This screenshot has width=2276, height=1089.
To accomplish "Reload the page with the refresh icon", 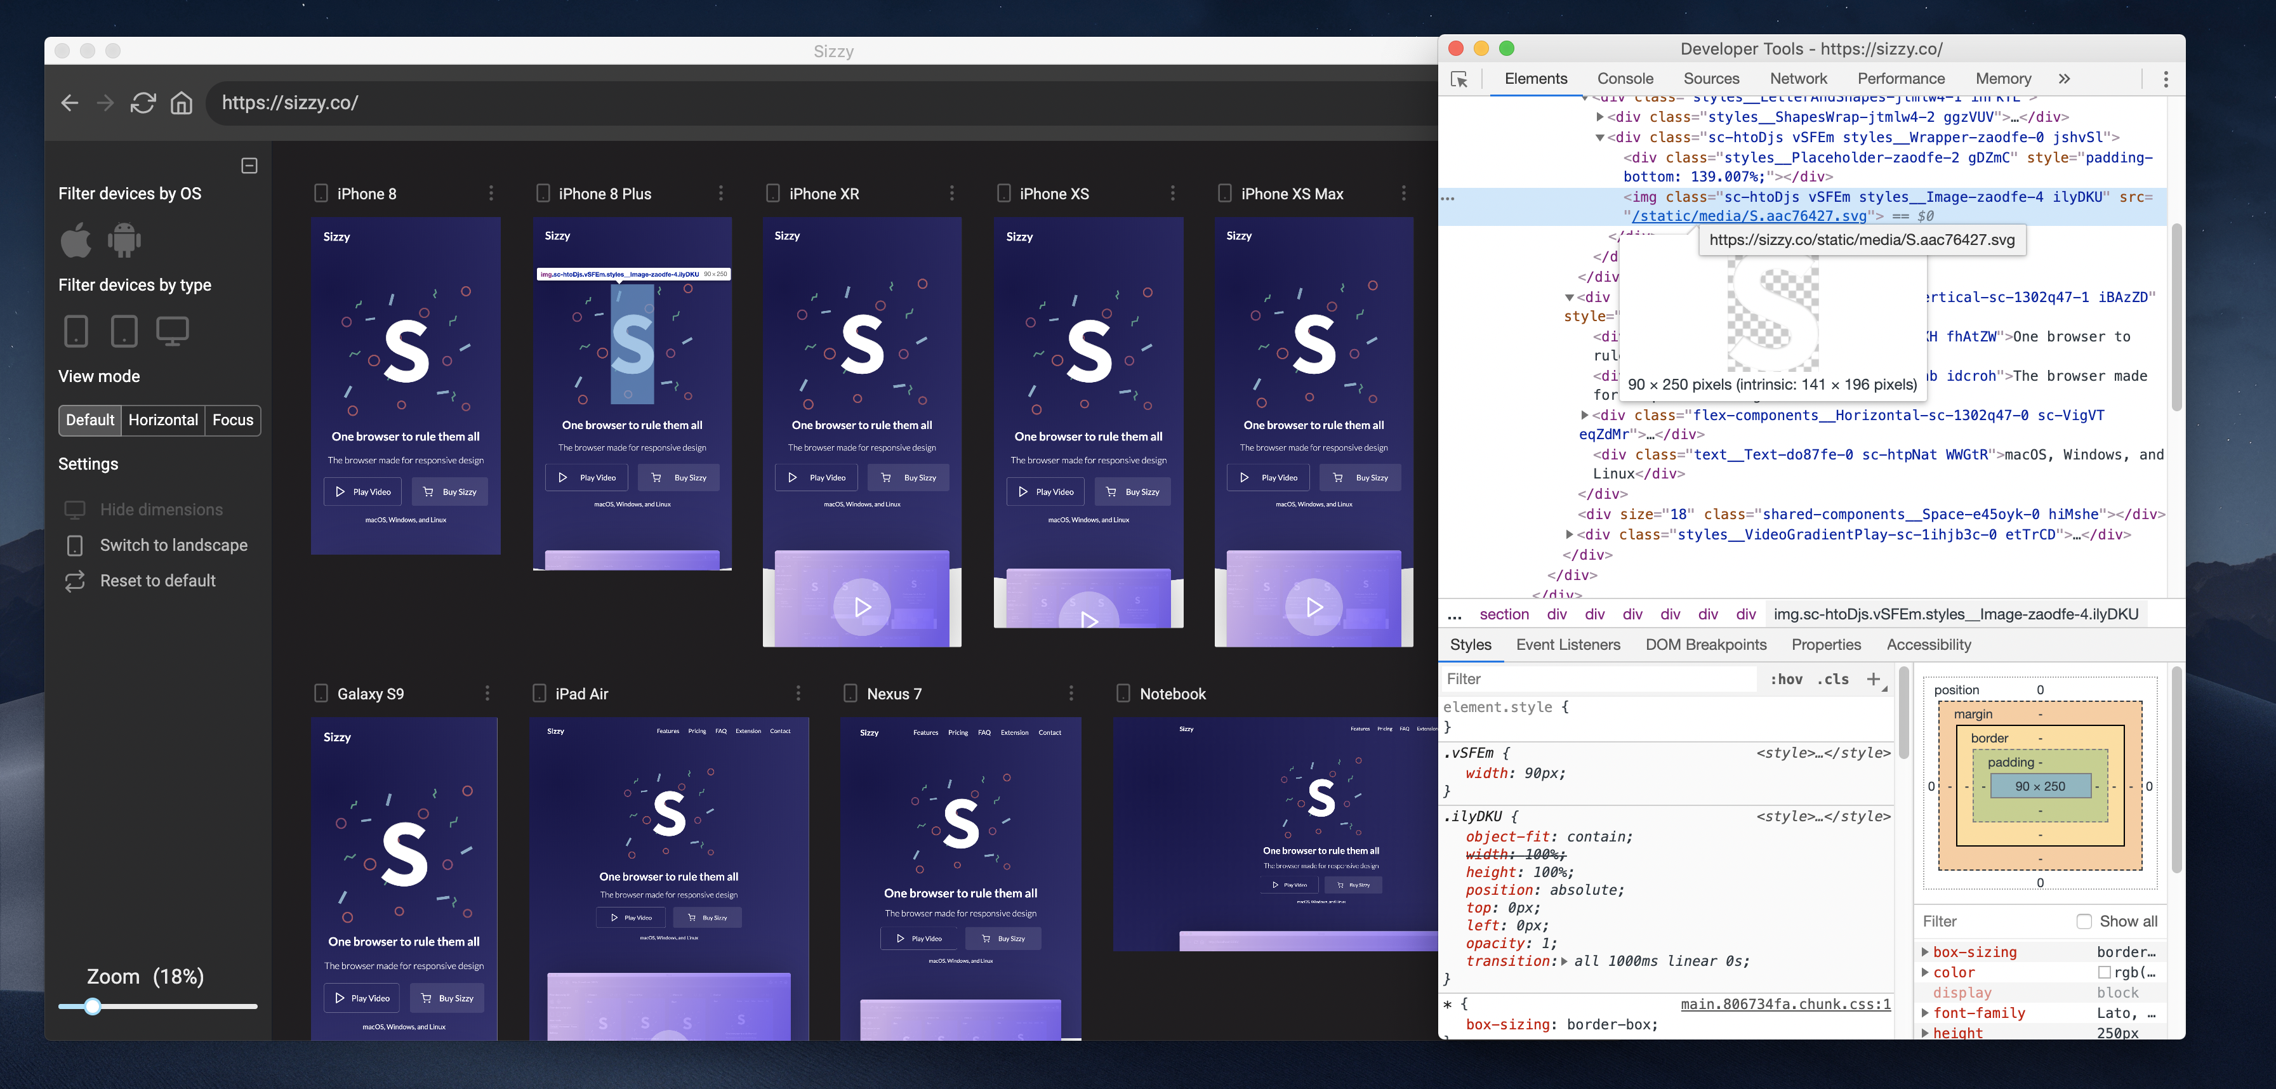I will pos(143,103).
